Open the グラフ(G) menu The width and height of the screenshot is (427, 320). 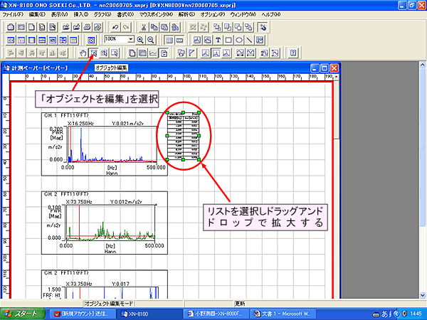pos(102,14)
